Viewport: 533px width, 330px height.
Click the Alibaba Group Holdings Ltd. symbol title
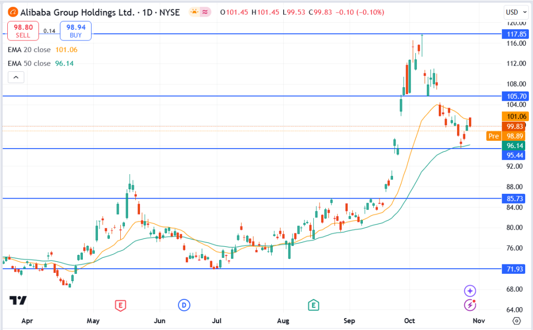pyautogui.click(x=78, y=12)
